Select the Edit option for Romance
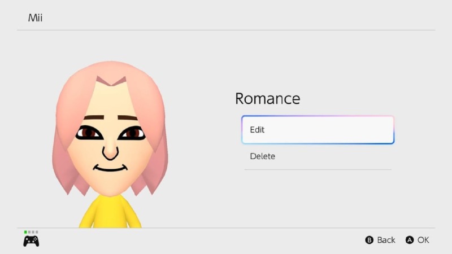 click(x=318, y=130)
